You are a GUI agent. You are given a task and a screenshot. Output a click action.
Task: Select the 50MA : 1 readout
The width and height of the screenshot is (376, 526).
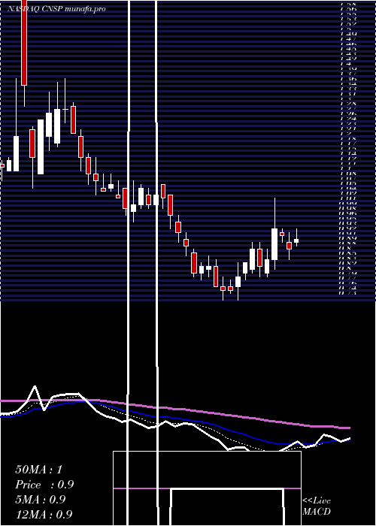click(39, 470)
